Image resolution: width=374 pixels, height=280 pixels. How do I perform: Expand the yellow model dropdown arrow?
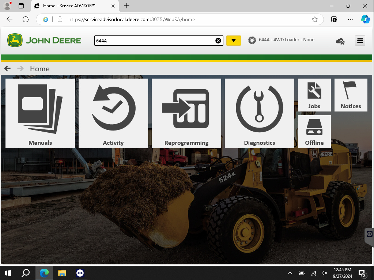(233, 41)
